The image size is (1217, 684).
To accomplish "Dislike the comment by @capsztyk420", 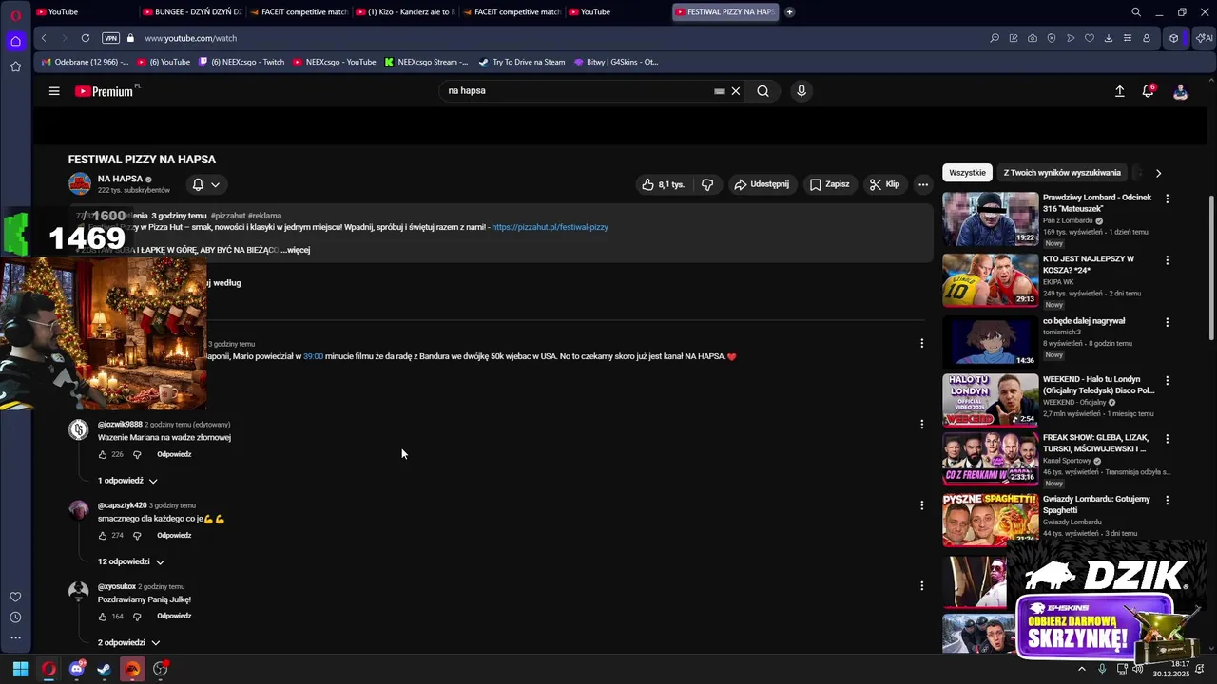I will coord(137,535).
